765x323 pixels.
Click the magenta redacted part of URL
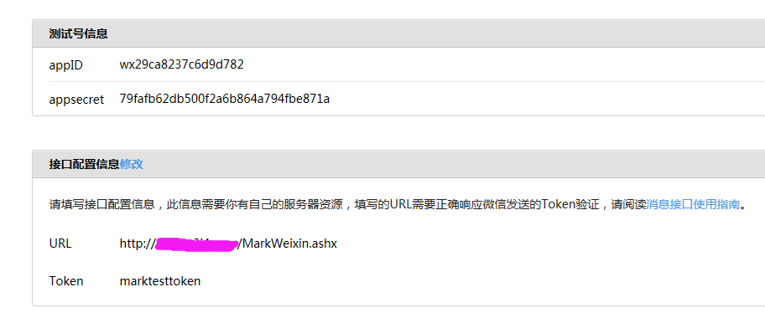coord(196,244)
